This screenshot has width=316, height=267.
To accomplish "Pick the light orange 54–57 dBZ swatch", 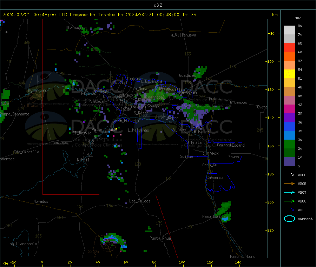I will [289, 65].
